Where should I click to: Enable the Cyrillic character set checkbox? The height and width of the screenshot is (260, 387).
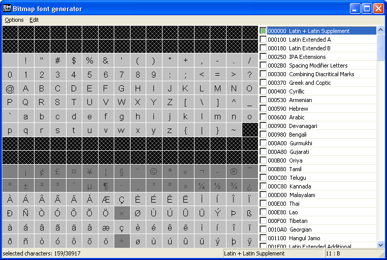point(263,91)
